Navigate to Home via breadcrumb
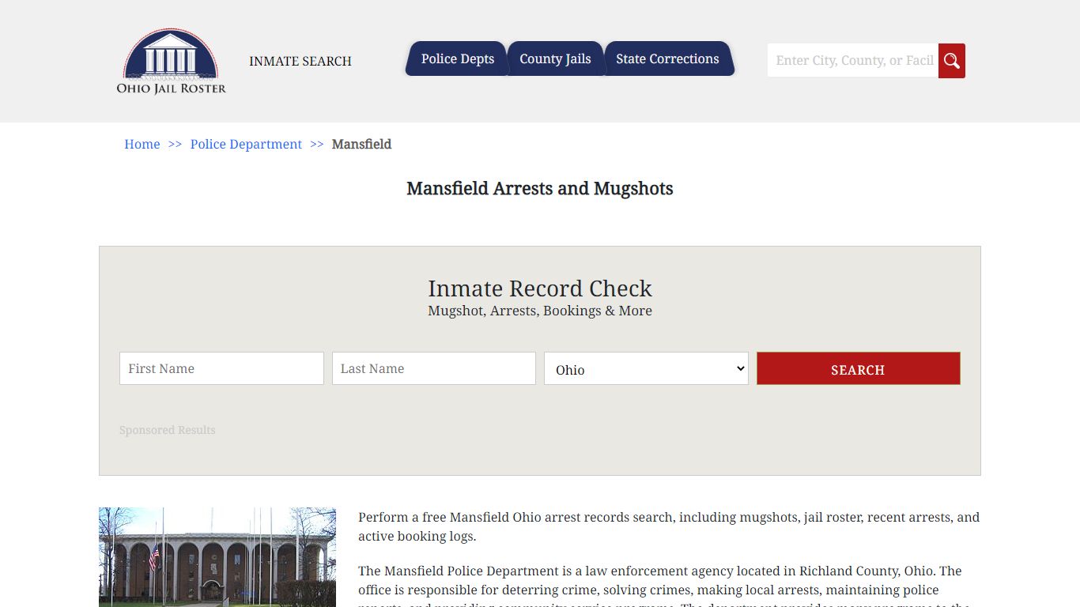The image size is (1080, 607). (x=142, y=144)
